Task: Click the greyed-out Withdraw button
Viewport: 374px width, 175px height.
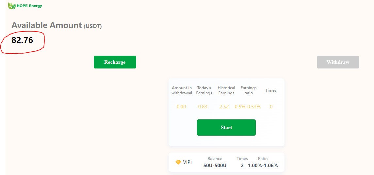Action: 338,62
